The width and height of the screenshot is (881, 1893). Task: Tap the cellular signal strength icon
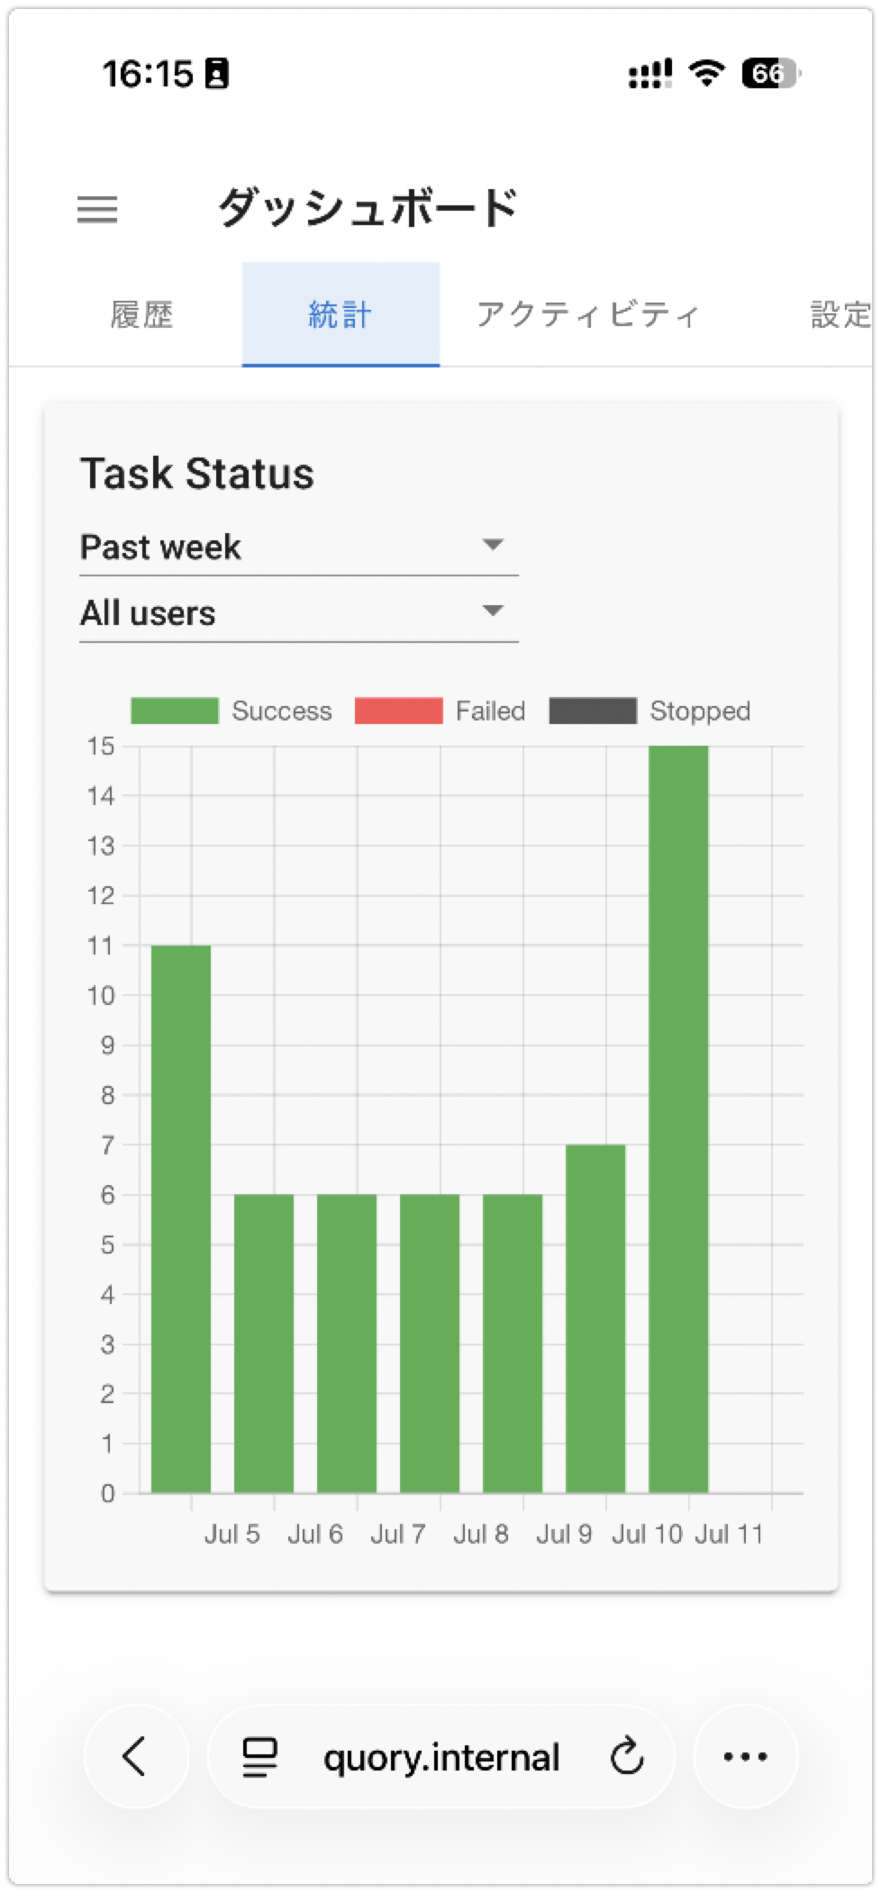(650, 74)
